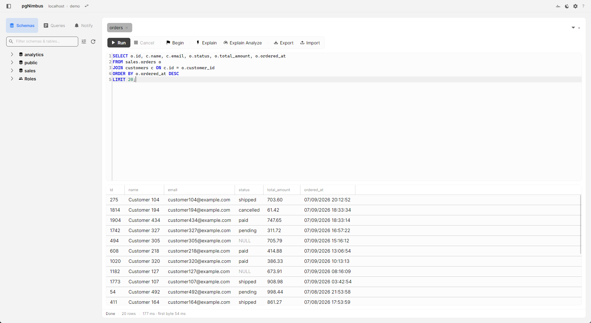
Task: Open the Notify tab
Action: 83,25
